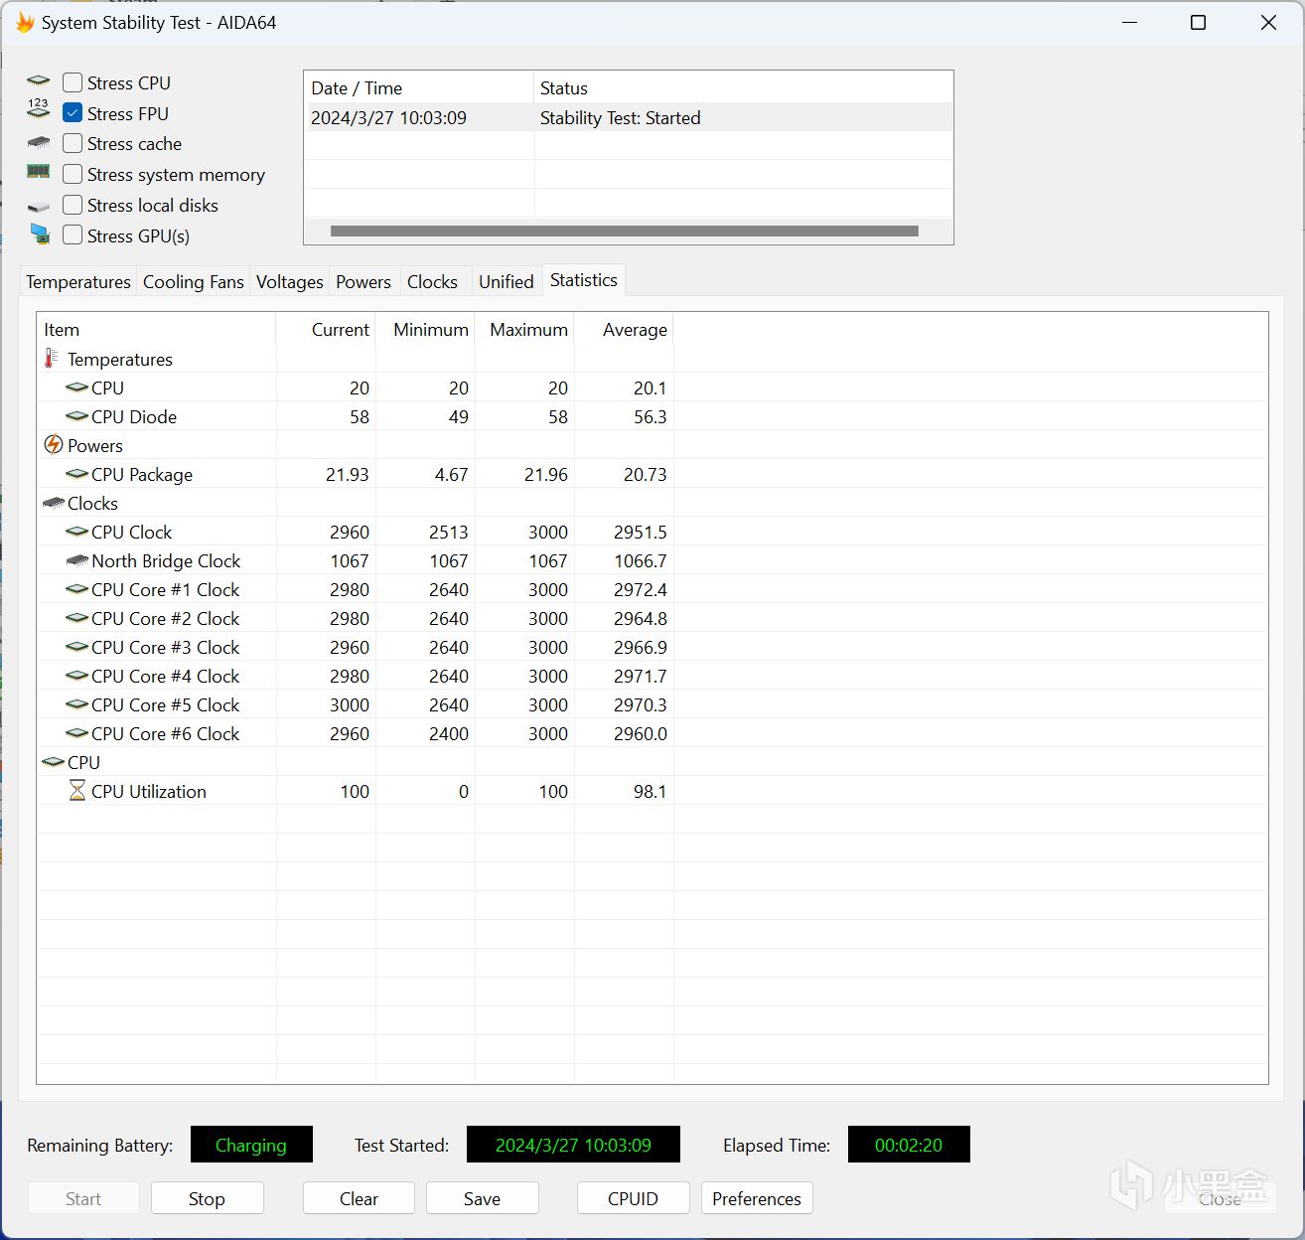The image size is (1305, 1240).
Task: Enable the Stress cache checkbox
Action: click(x=72, y=144)
